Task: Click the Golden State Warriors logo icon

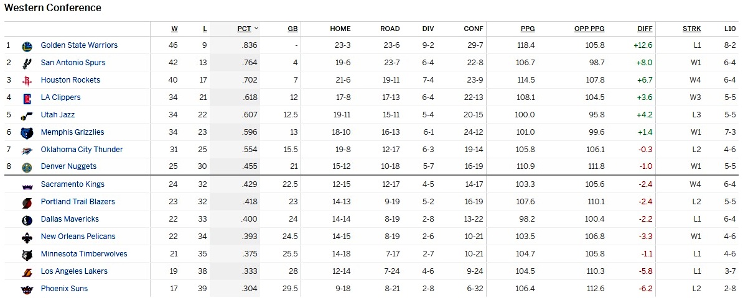Action: pos(27,46)
